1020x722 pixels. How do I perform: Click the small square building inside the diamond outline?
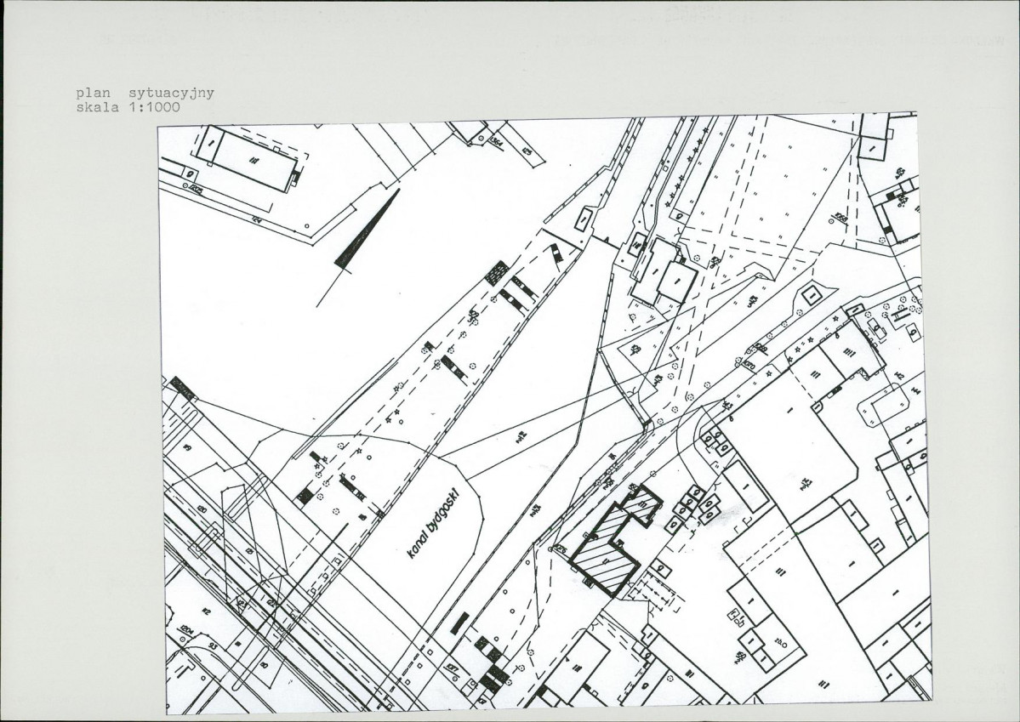point(811,295)
